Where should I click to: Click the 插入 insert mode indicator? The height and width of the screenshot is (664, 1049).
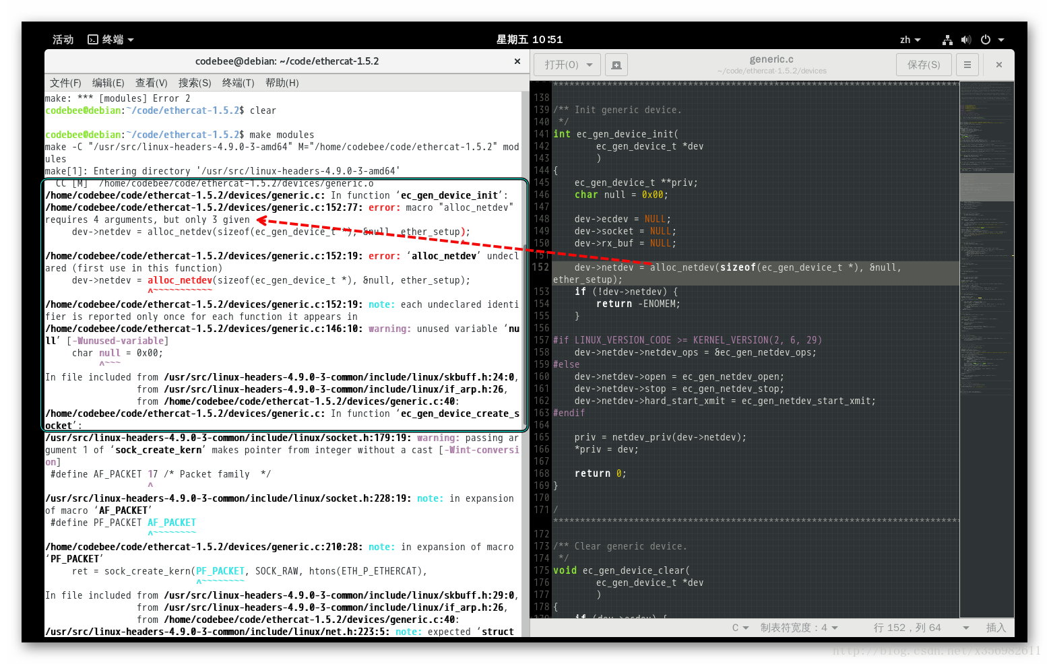pyautogui.click(x=996, y=628)
